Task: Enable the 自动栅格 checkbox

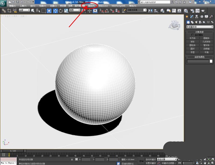Action: coord(193,35)
